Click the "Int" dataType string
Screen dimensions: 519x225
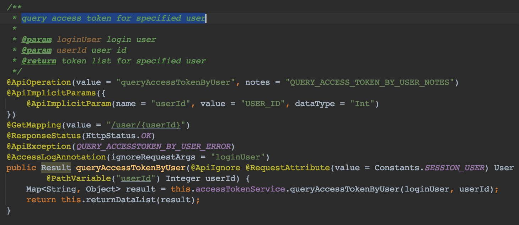pos(362,104)
